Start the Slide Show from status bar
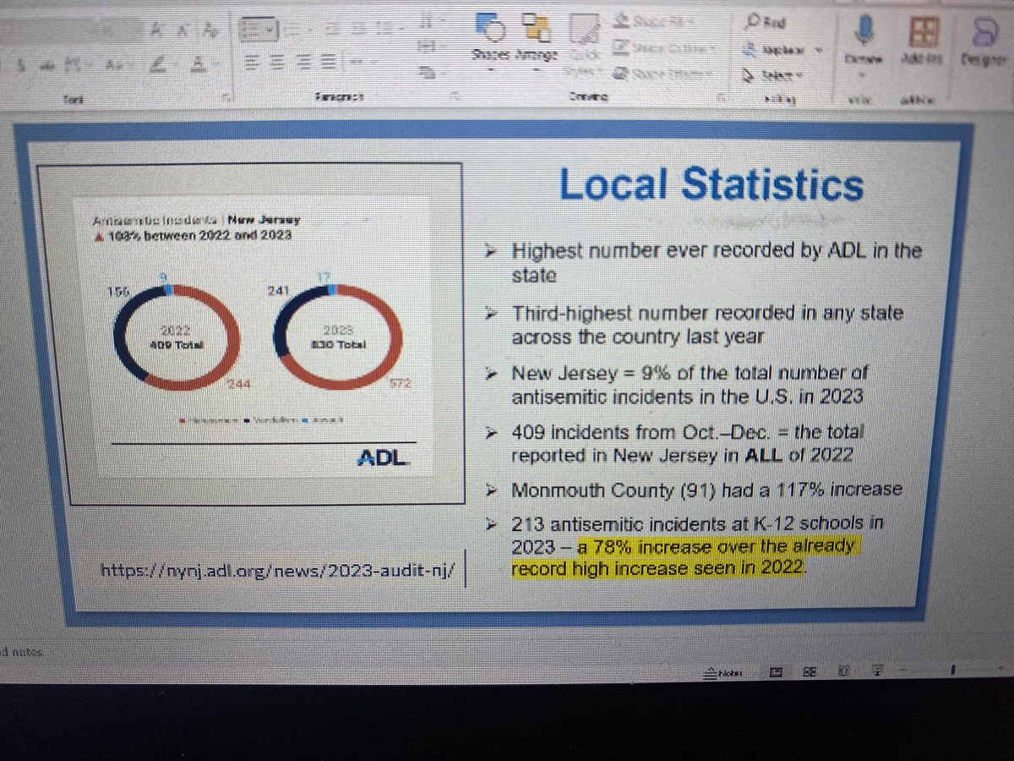Image resolution: width=1014 pixels, height=761 pixels. coord(877,671)
